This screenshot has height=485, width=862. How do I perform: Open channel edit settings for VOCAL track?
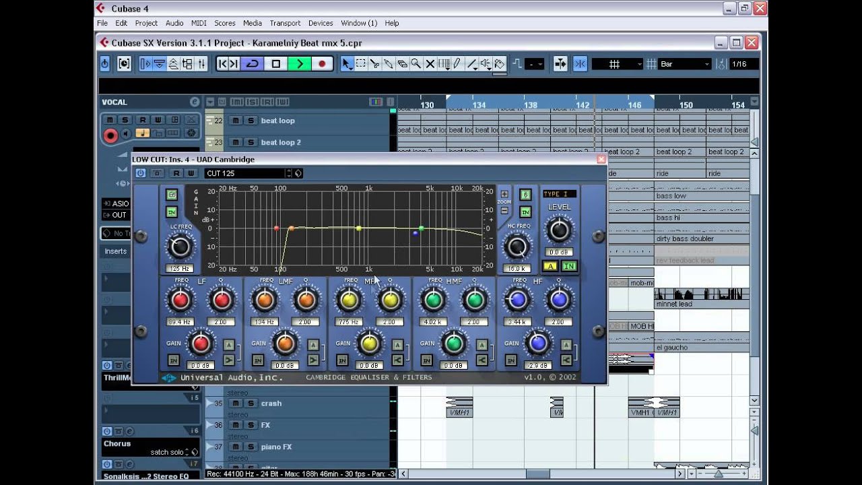pos(195,102)
